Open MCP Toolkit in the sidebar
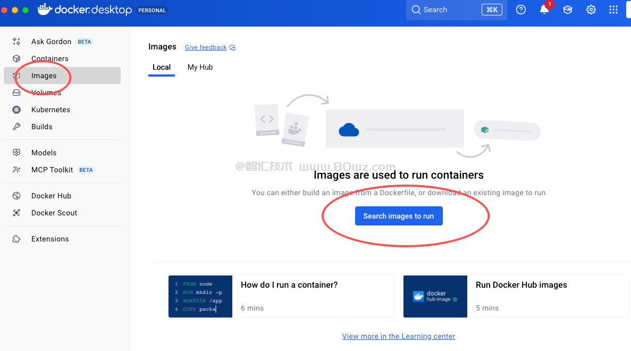 52,170
